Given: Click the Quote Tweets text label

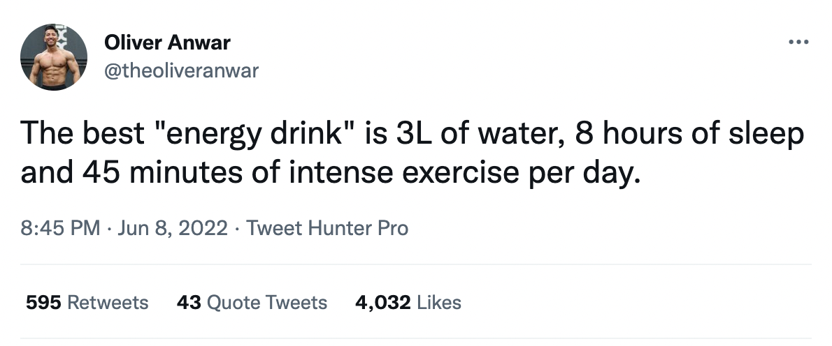Looking at the screenshot, I should click(268, 302).
